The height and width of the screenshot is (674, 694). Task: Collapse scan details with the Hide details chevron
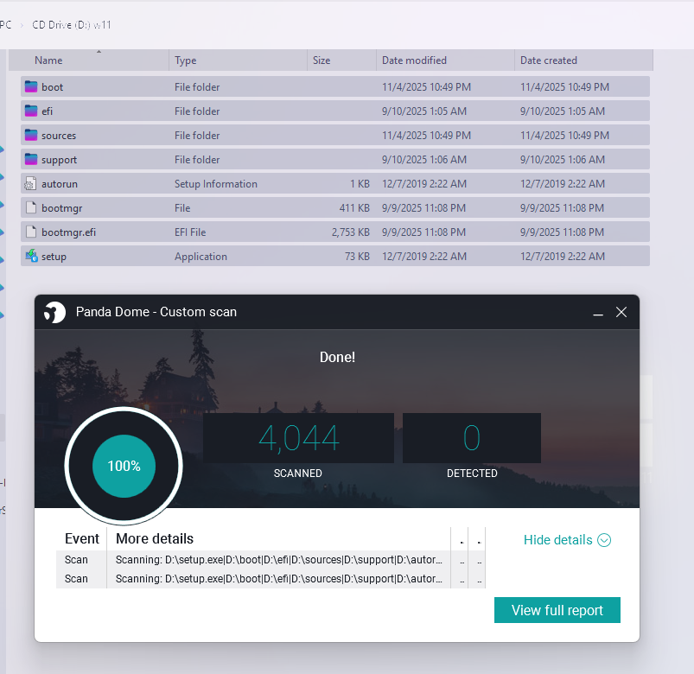click(604, 540)
